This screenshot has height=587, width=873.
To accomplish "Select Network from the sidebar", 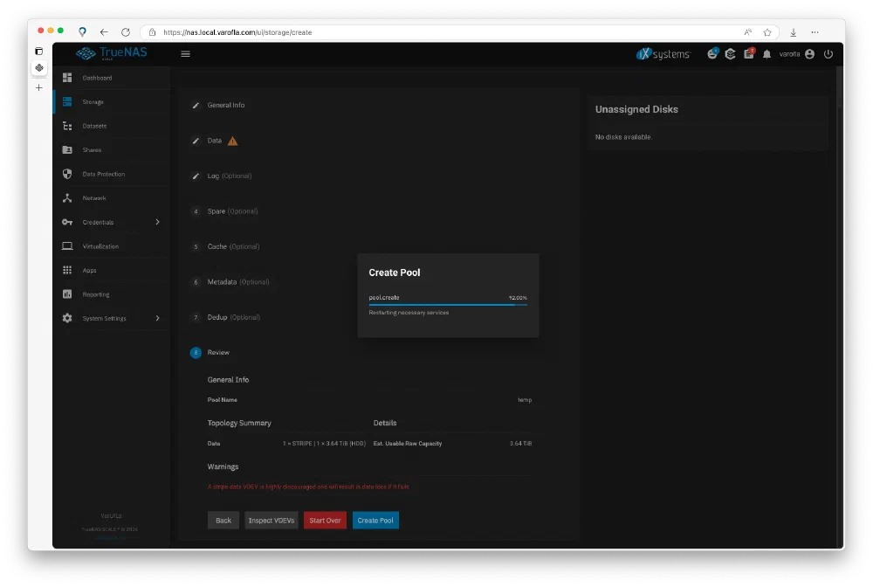I will 94,198.
